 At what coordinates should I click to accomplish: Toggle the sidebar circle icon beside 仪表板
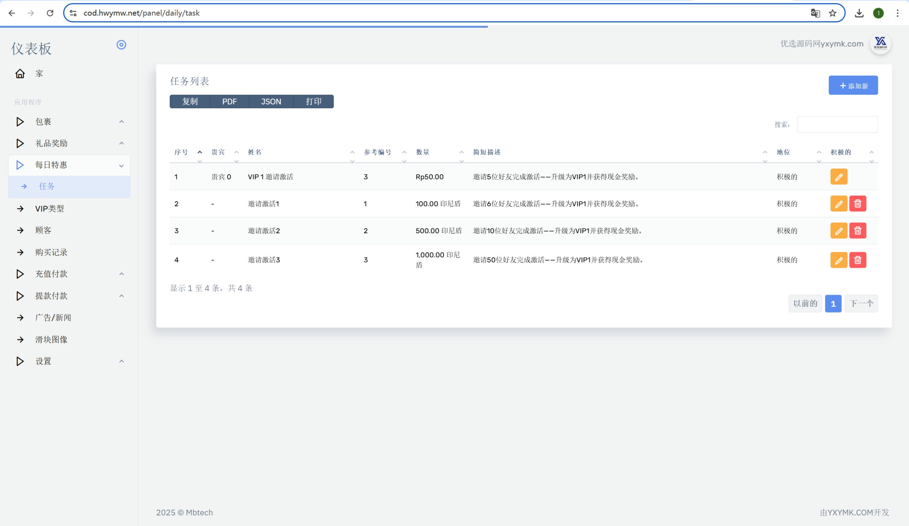pyautogui.click(x=121, y=45)
